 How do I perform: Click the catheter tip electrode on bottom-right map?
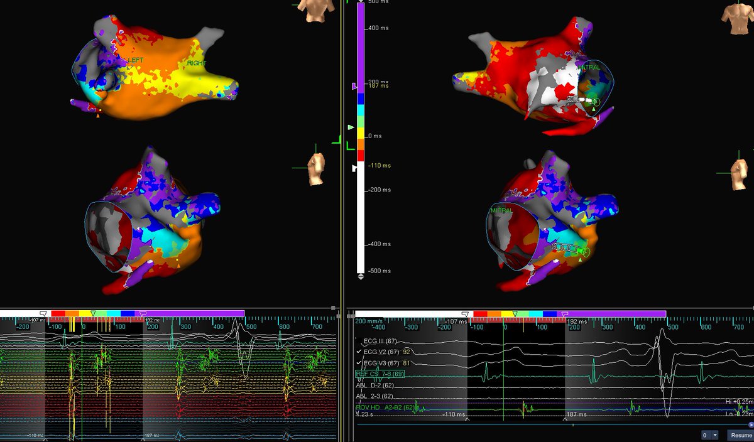[x=586, y=252]
